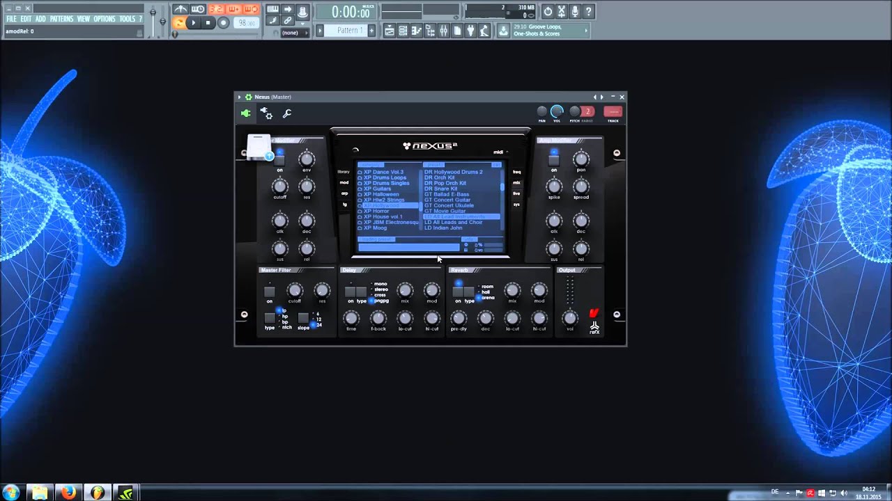The height and width of the screenshot is (501, 892).
Task: Click the Stop transport button
Action: (x=208, y=23)
